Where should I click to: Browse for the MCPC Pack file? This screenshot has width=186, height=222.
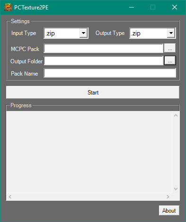[x=170, y=48]
